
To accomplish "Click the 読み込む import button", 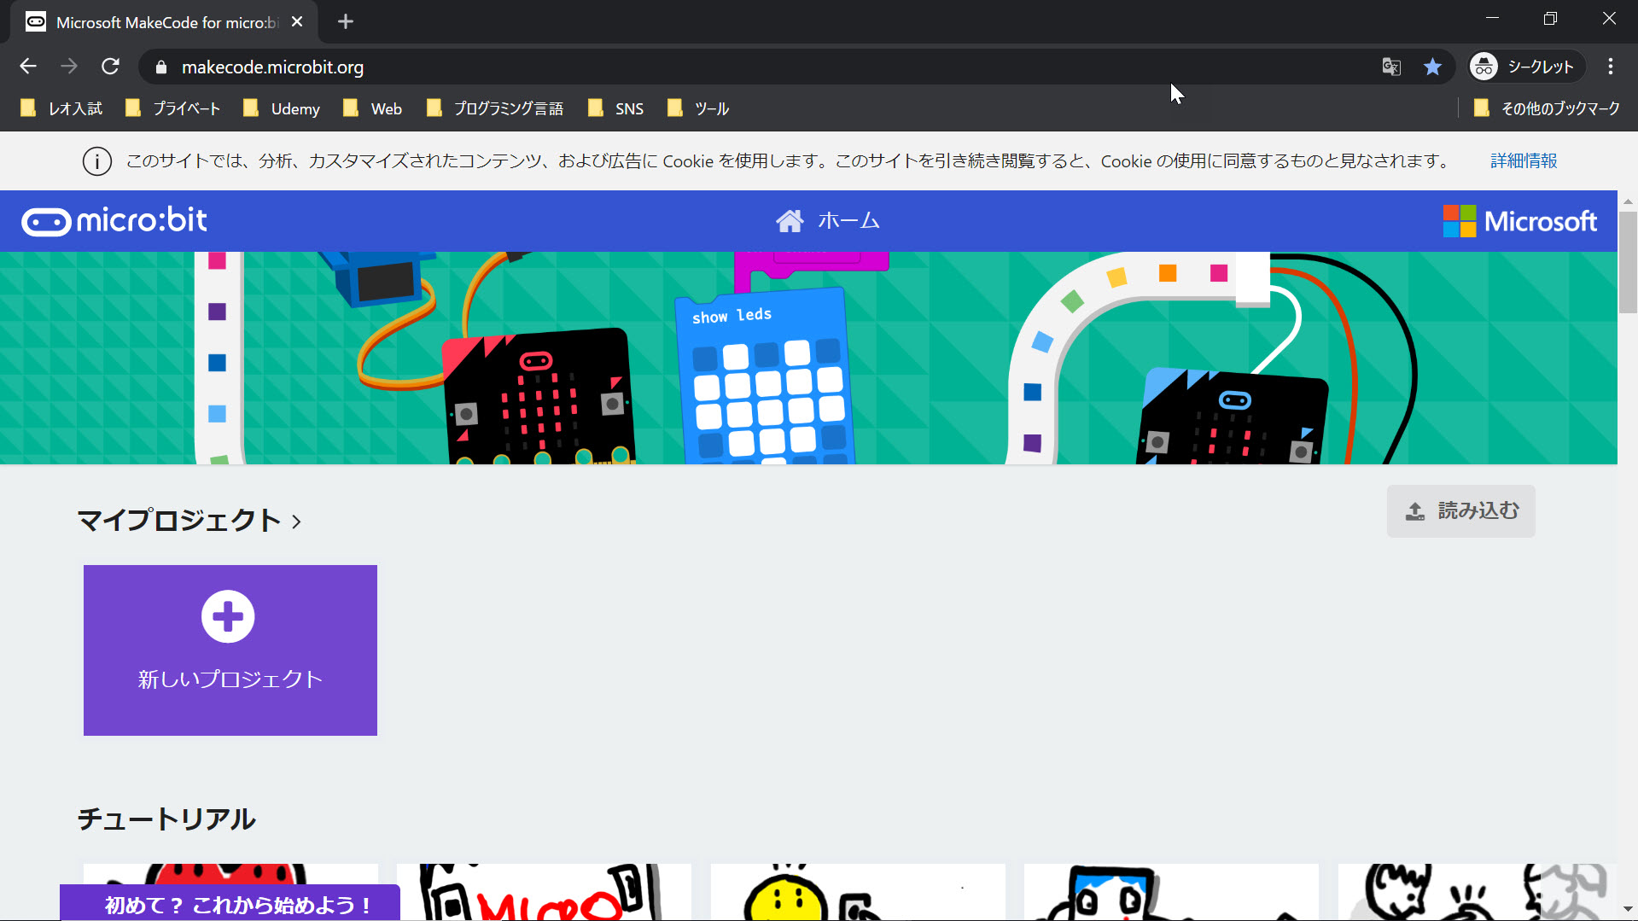I will coord(1461,511).
